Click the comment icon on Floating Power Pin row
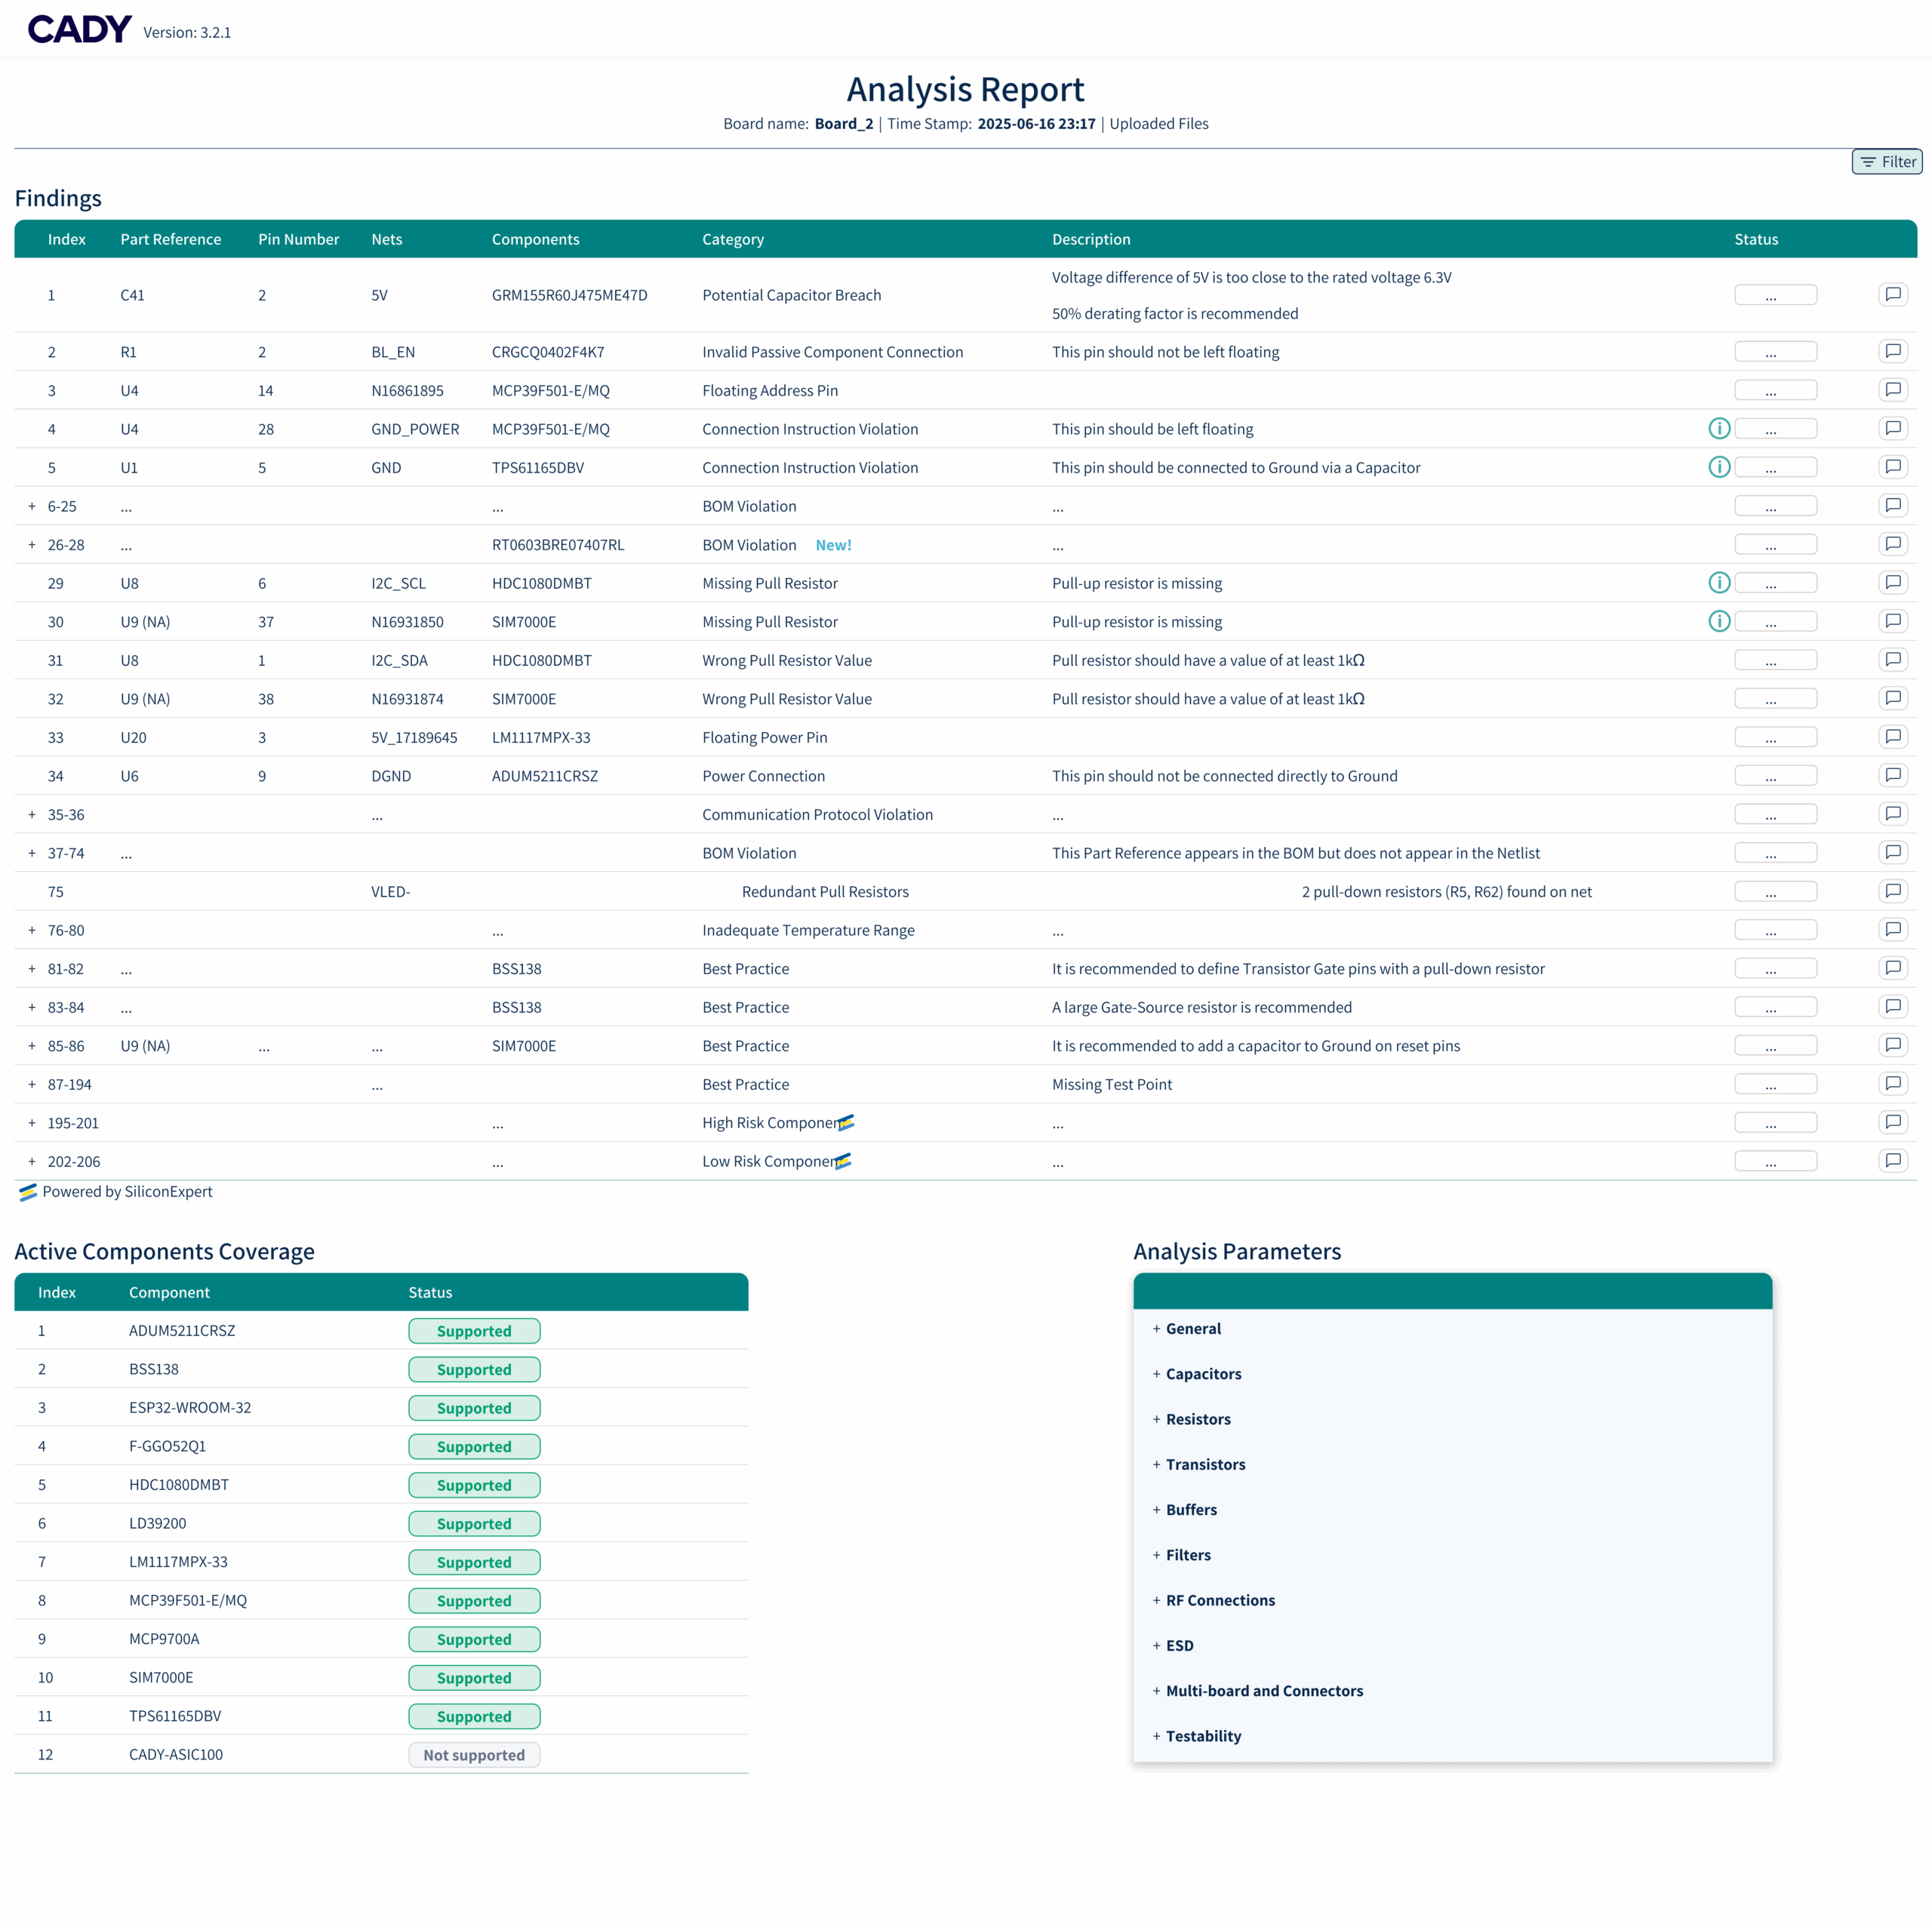 [1892, 737]
